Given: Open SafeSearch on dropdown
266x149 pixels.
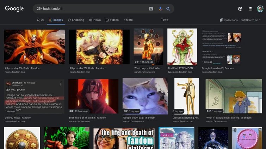Looking at the screenshot, I should pyautogui.click(x=250, y=20).
